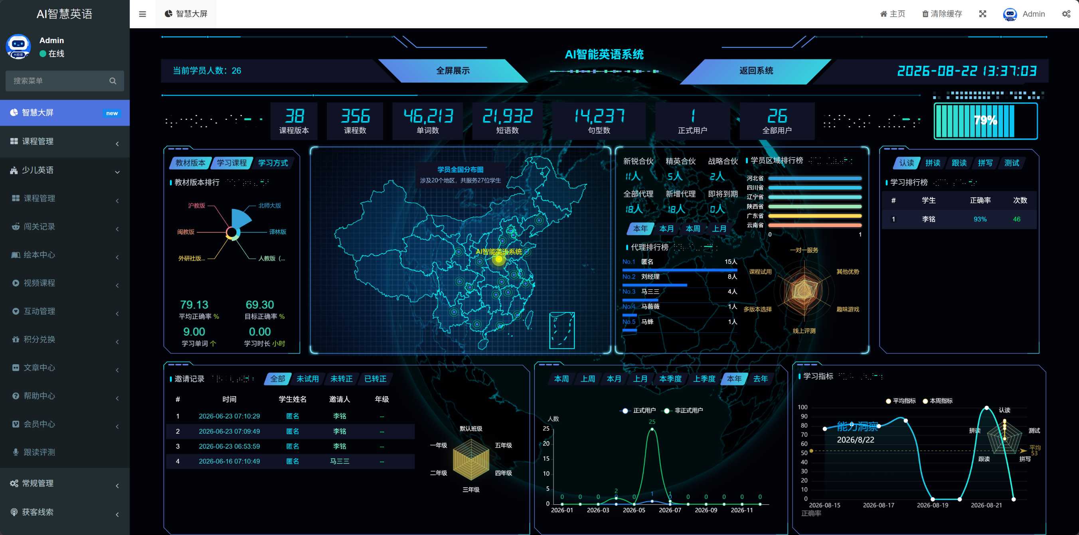Click the home icon beside 主页
Image resolution: width=1079 pixels, height=535 pixels.
click(x=883, y=14)
